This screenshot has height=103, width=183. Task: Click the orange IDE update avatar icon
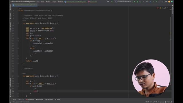(169, 2)
